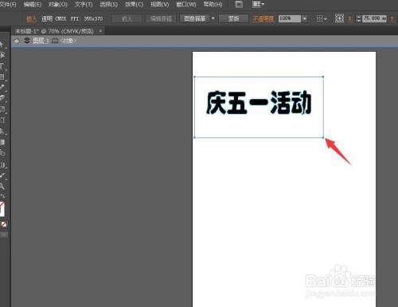Select the Paintbrush tool
The image size is (398, 307).
2,88
